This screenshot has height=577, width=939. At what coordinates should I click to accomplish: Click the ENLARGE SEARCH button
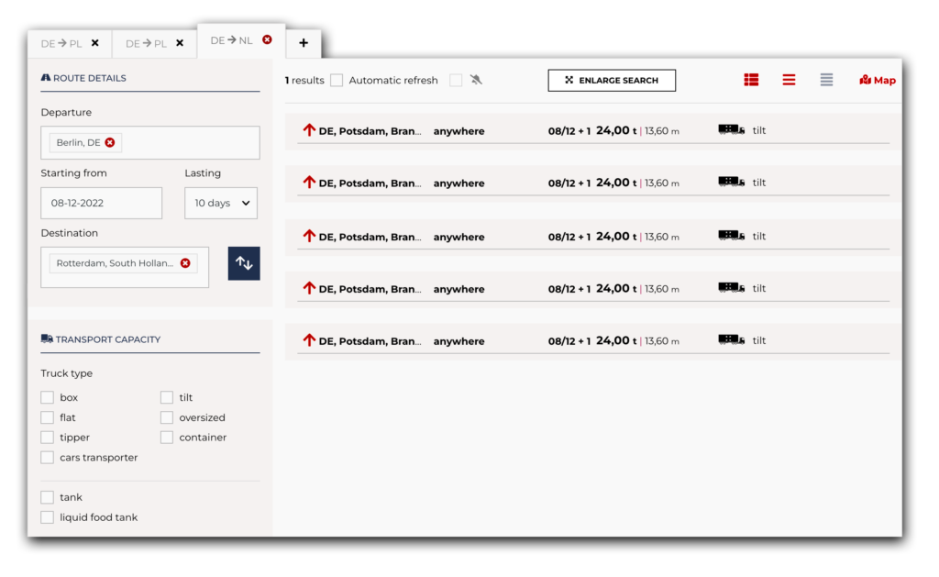612,81
